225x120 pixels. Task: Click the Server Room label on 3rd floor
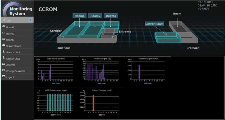pyautogui.click(x=154, y=24)
